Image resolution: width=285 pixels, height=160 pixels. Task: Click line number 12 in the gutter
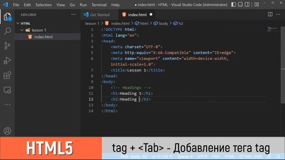tap(91, 99)
